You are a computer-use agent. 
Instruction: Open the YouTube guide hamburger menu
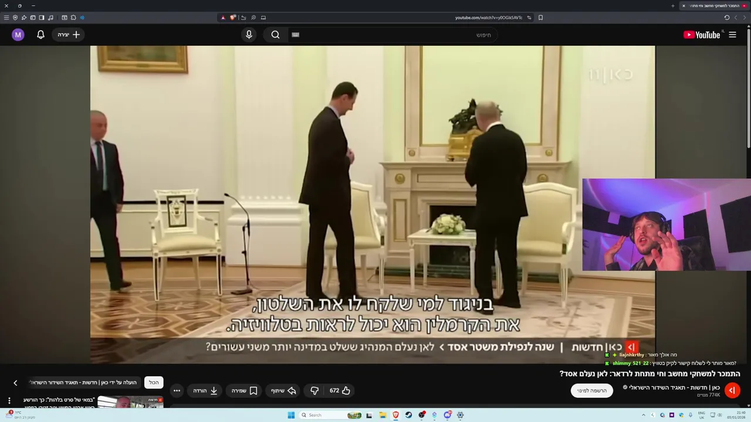point(732,35)
